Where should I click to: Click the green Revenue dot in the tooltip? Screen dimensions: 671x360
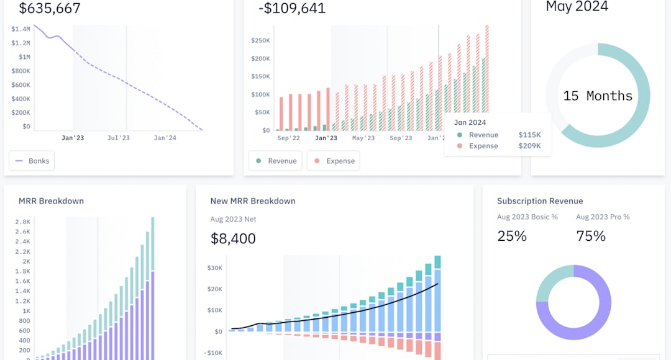459,135
